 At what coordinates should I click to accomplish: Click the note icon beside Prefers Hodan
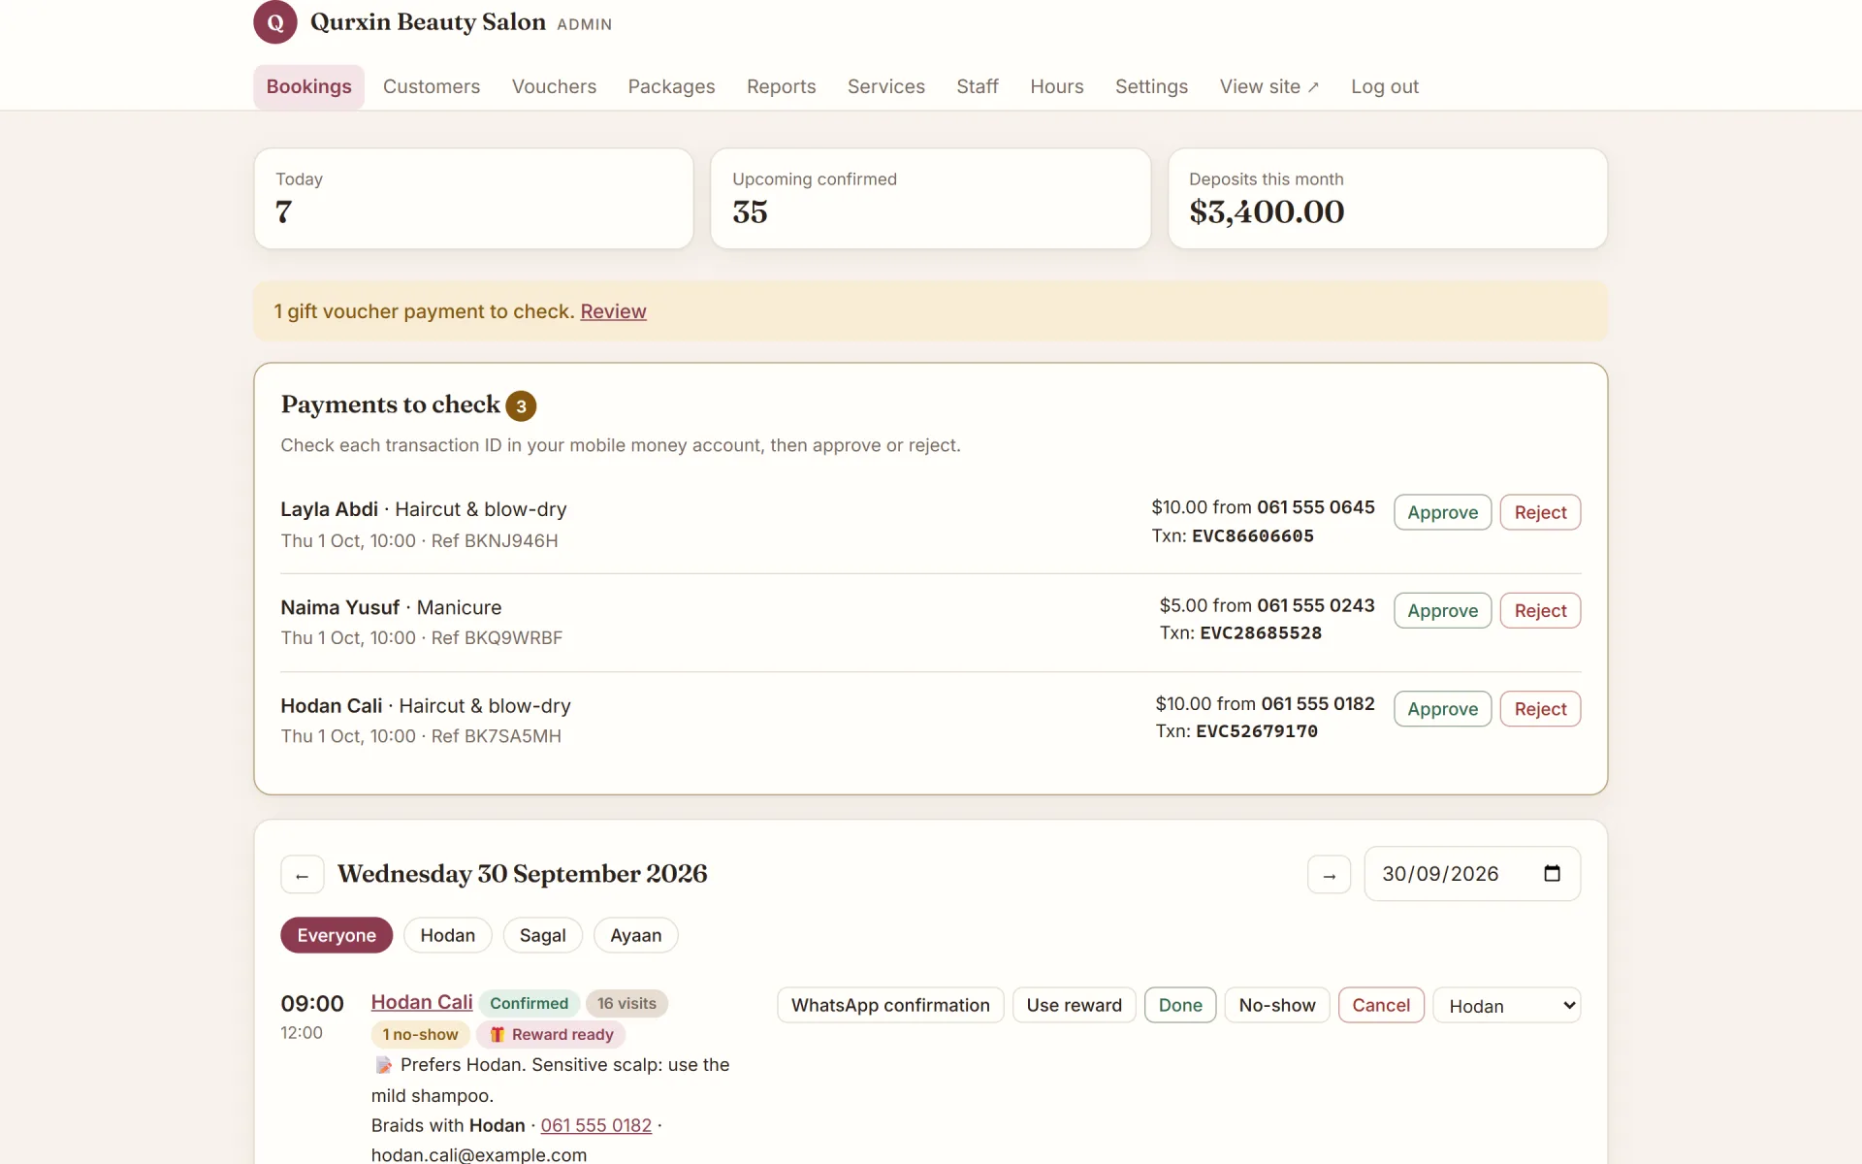[x=384, y=1065]
